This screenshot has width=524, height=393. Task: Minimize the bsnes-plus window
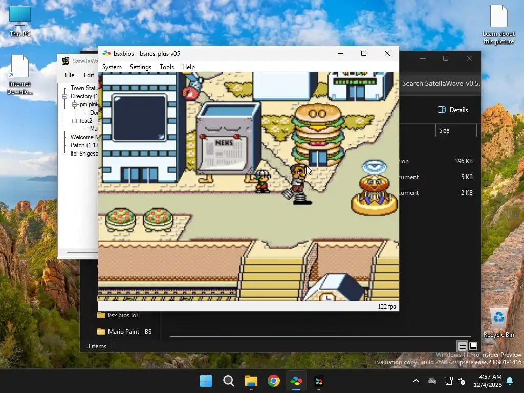pyautogui.click(x=341, y=53)
